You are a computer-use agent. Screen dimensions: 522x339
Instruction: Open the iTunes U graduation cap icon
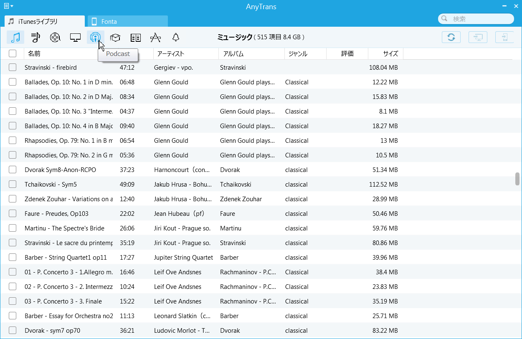click(115, 38)
